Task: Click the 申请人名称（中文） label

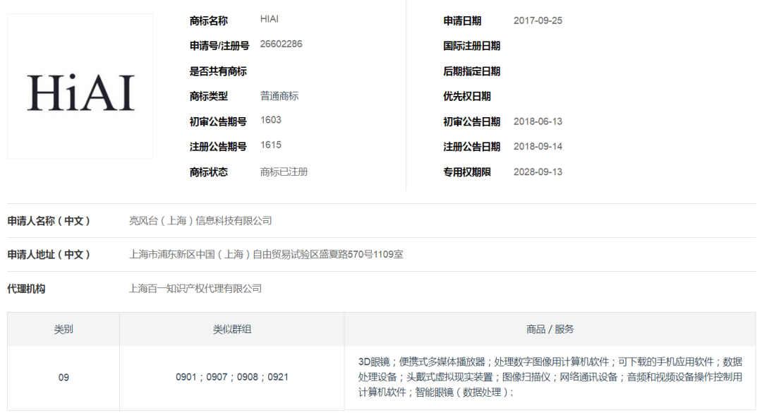Action: coord(49,221)
